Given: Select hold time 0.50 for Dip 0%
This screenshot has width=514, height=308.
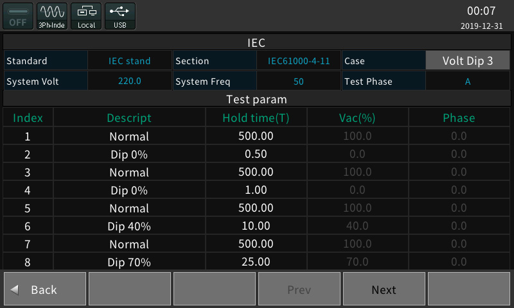Looking at the screenshot, I should point(256,154).
